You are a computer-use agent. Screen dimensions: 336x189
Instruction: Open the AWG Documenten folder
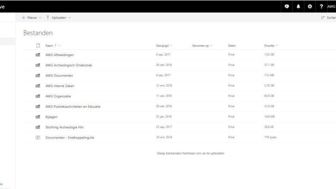(59, 76)
